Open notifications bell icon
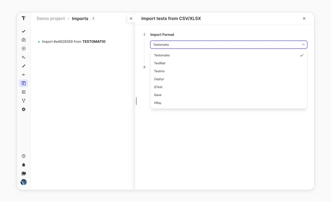The height and width of the screenshot is (202, 331). pos(24,165)
